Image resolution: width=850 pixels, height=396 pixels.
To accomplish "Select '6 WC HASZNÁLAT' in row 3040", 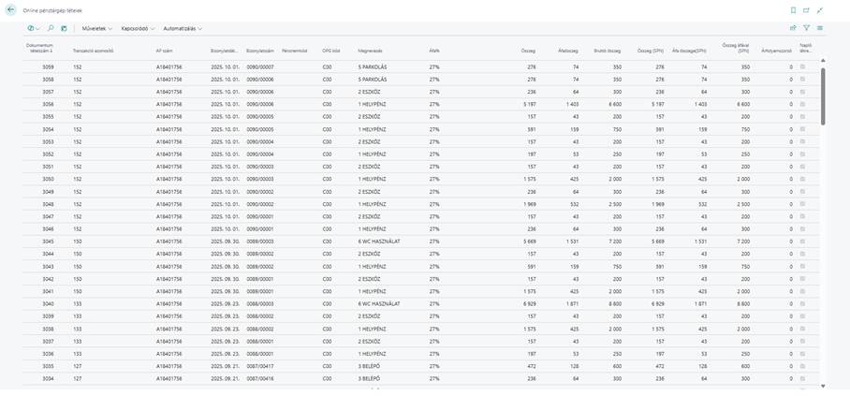I will click(379, 303).
